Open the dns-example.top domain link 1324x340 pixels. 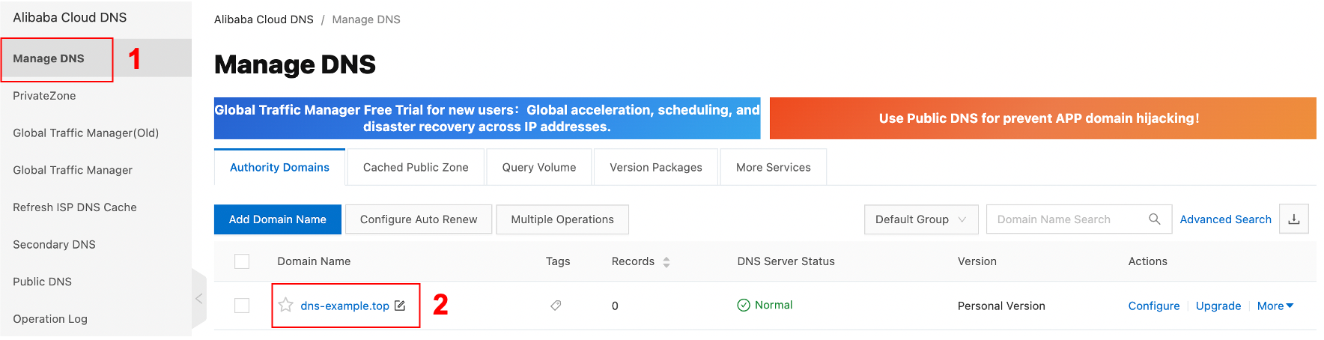click(x=344, y=306)
